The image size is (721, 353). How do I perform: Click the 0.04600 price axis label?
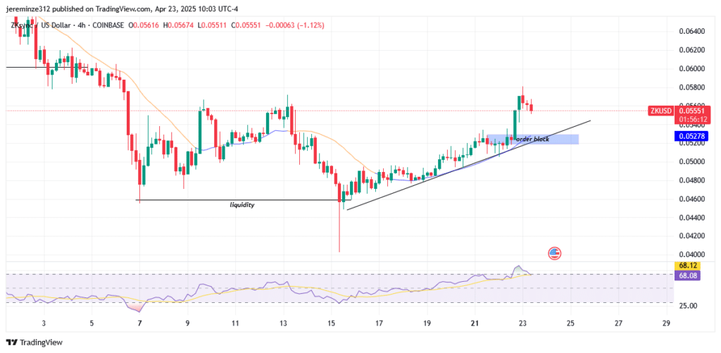tap(692, 199)
